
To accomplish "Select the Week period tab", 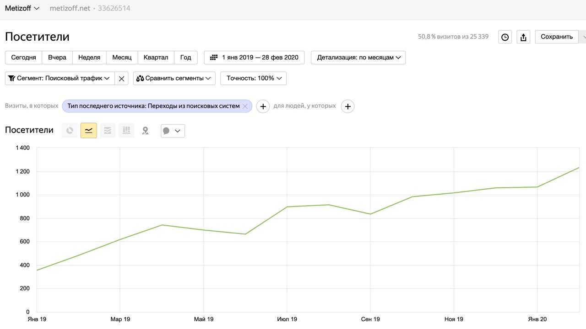I will pos(89,58).
